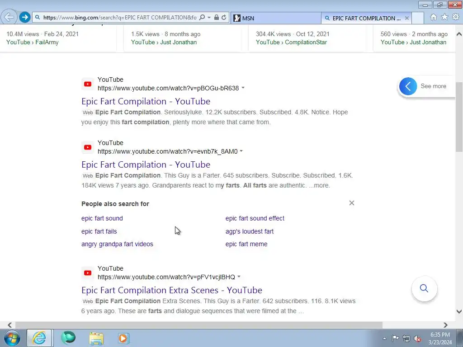Screen dimensions: 463x347
Task: Open the address bar autocomplete dropdown arrow
Action: [209, 18]
